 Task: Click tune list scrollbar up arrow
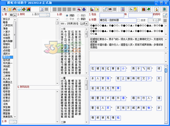[x=15, y=20]
